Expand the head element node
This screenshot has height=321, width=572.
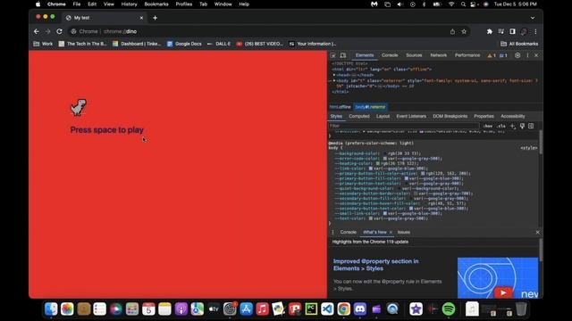click(x=334, y=75)
